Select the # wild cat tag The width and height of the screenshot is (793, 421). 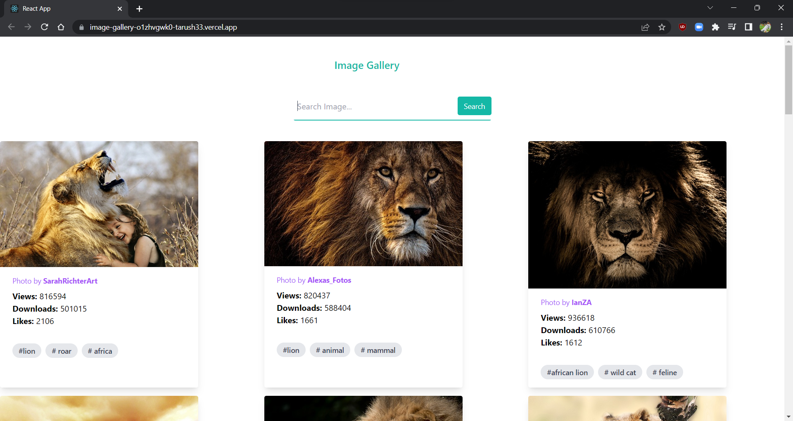pyautogui.click(x=620, y=372)
